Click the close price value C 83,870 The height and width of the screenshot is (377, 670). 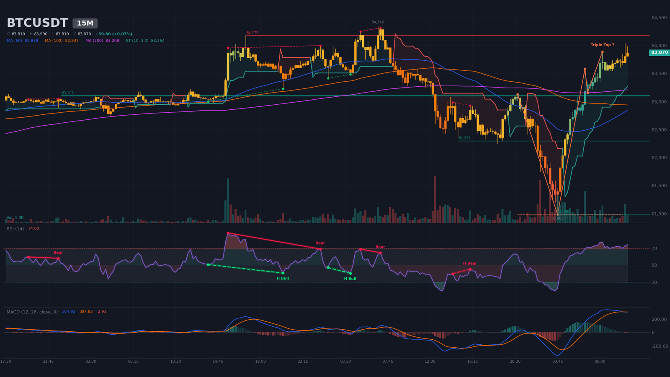click(82, 34)
